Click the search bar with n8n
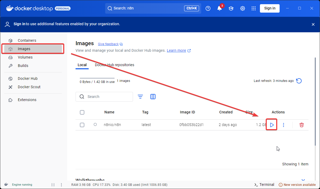Image resolution: width=320 pixels, height=189 pixels. coord(153,8)
